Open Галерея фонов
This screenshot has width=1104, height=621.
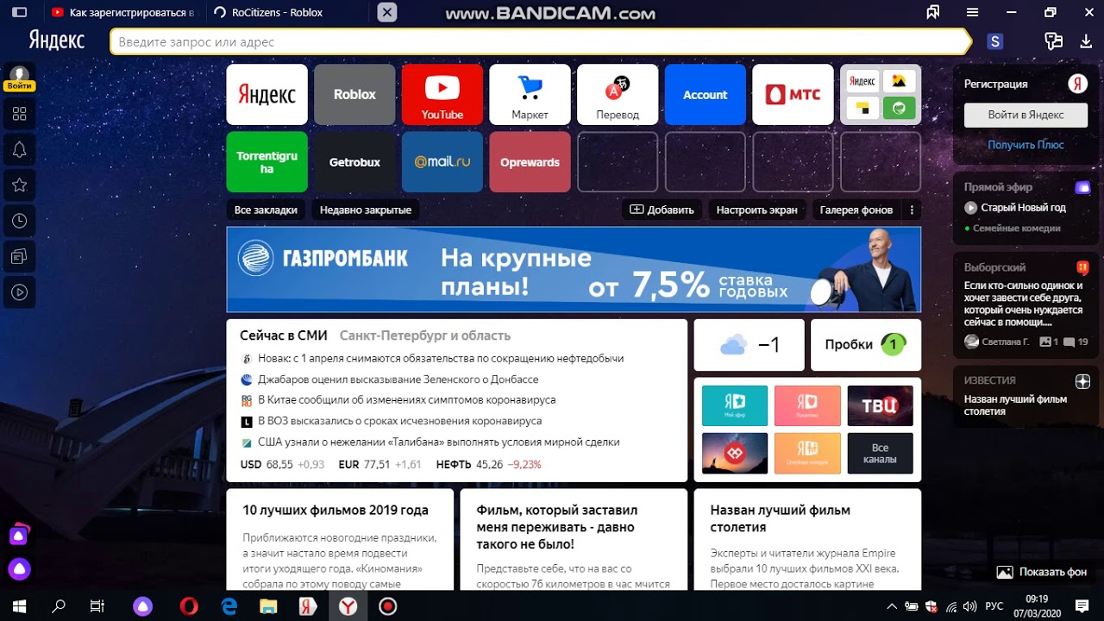pyautogui.click(x=856, y=210)
